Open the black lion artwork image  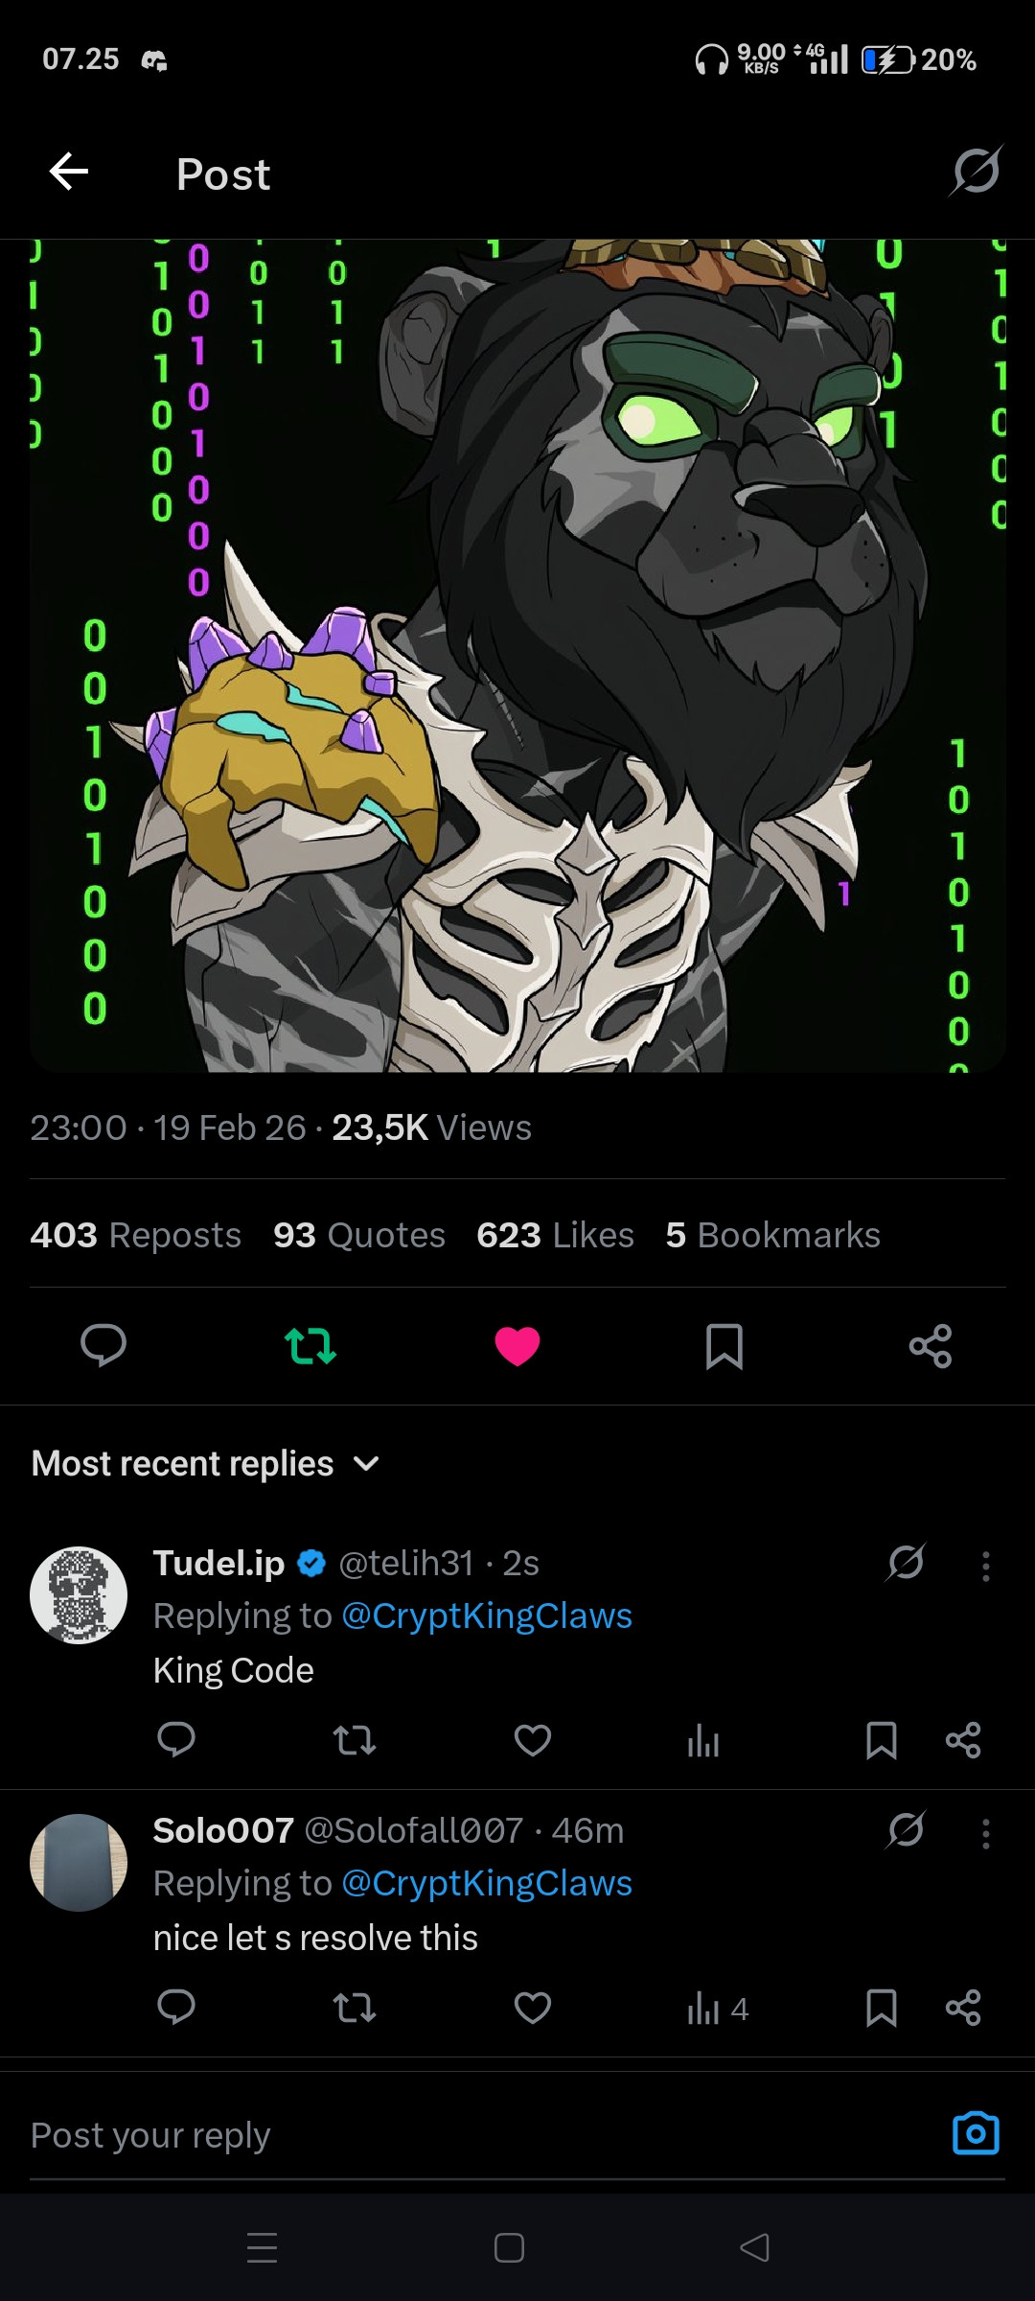tap(517, 656)
